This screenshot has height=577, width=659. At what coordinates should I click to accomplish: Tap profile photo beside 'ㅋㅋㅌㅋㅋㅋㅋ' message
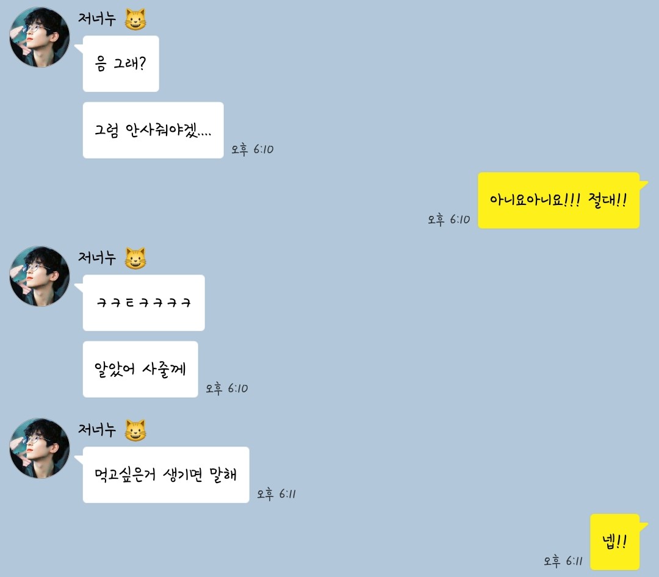40,276
